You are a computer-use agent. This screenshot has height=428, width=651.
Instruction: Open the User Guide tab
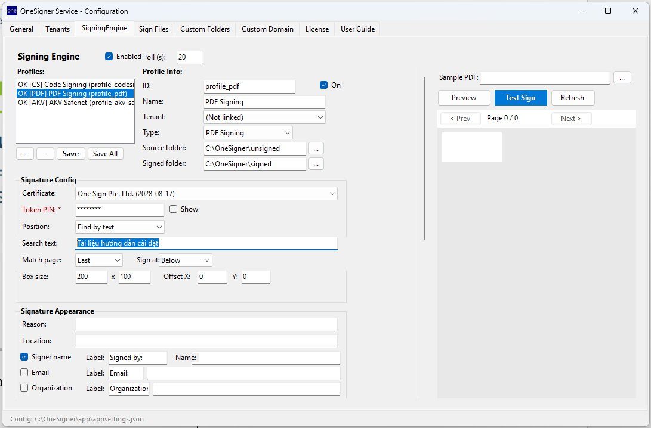point(357,29)
